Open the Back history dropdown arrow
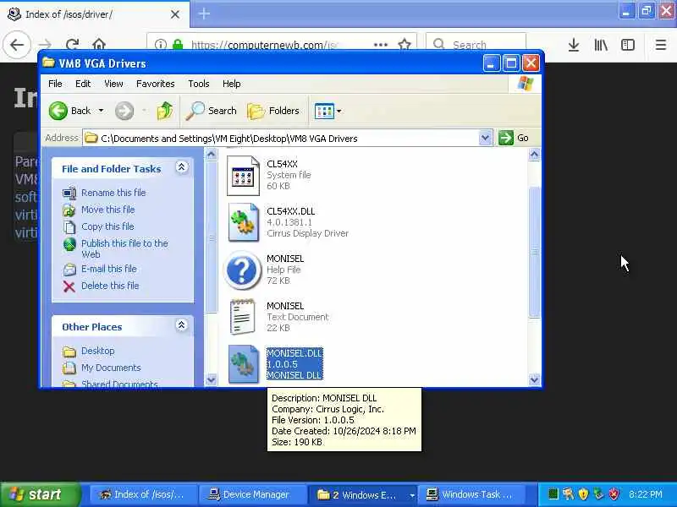The image size is (677, 507). (x=101, y=111)
